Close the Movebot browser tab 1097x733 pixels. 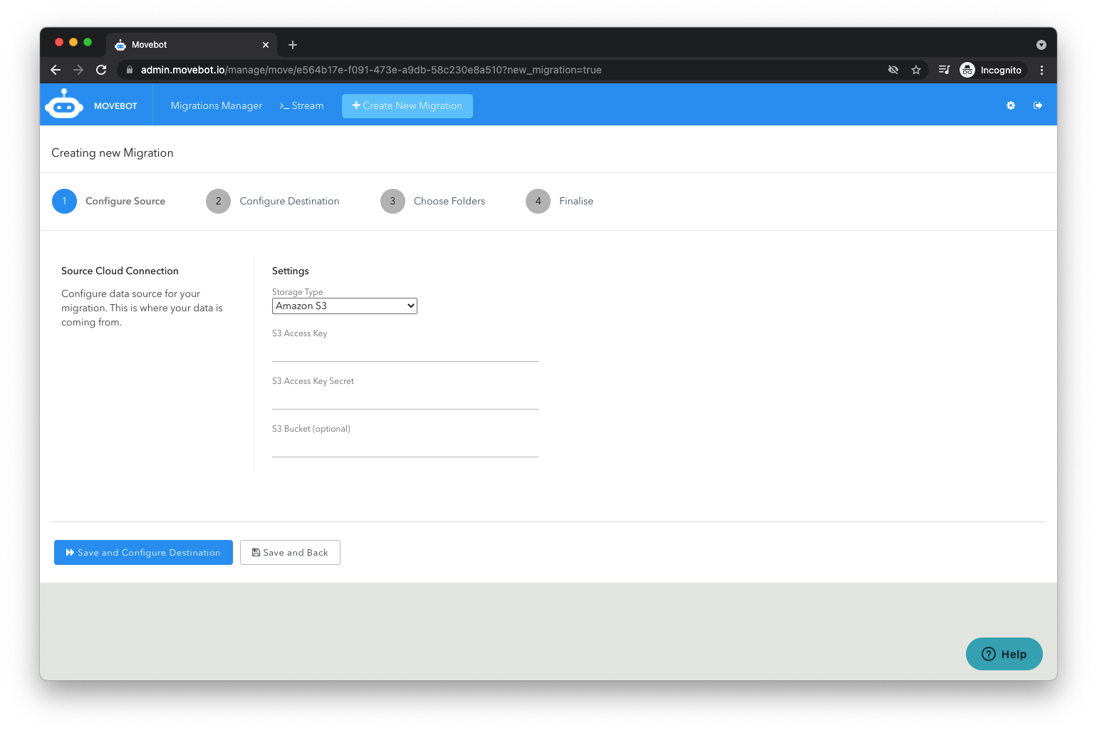coord(266,45)
